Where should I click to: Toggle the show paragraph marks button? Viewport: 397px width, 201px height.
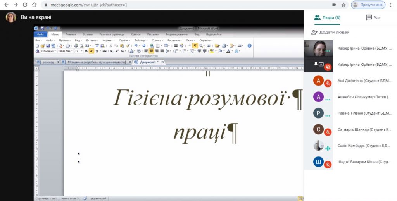click(195, 45)
